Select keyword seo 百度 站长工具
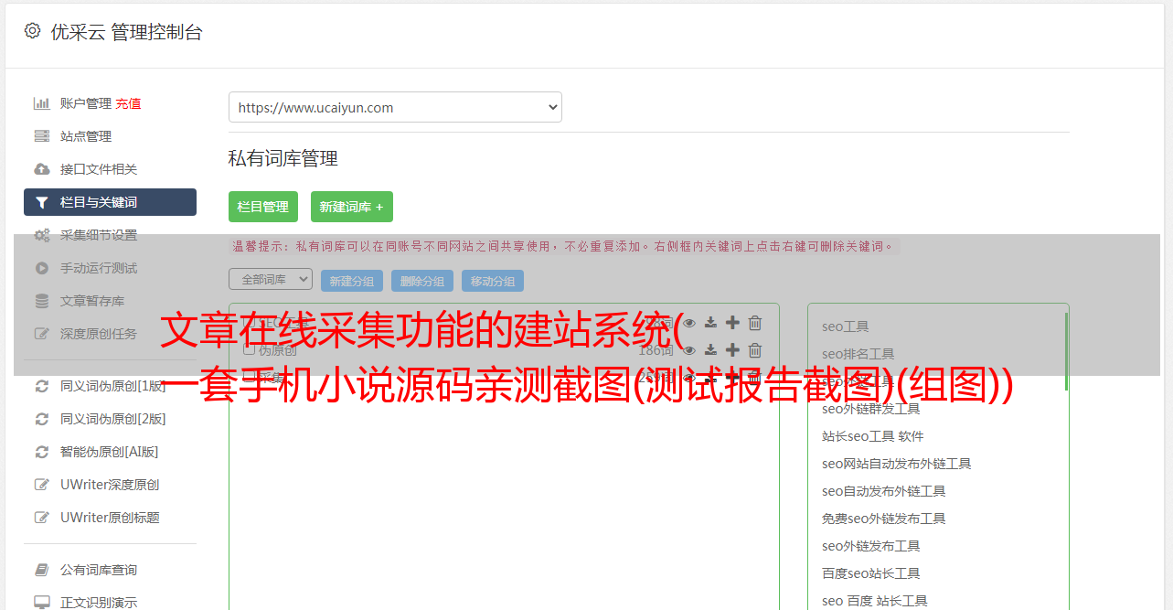Image resolution: width=1173 pixels, height=610 pixels. 875,601
